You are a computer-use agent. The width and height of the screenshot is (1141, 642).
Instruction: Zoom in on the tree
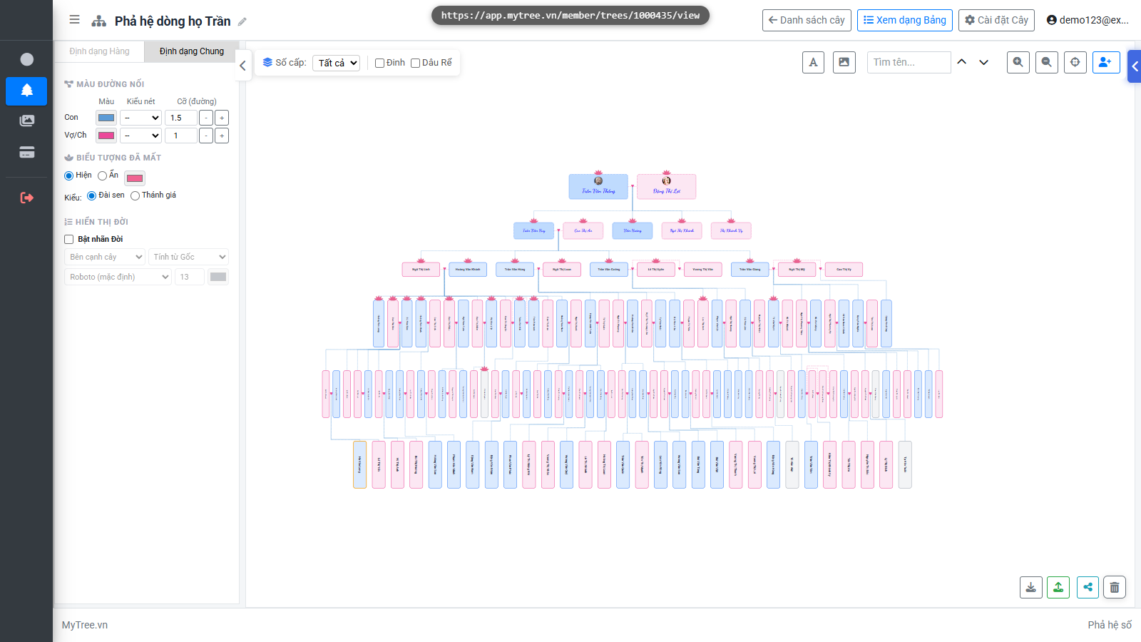coord(1018,62)
